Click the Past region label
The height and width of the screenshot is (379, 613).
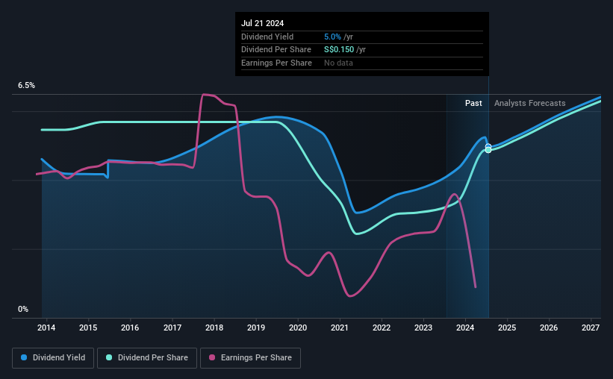click(x=473, y=103)
